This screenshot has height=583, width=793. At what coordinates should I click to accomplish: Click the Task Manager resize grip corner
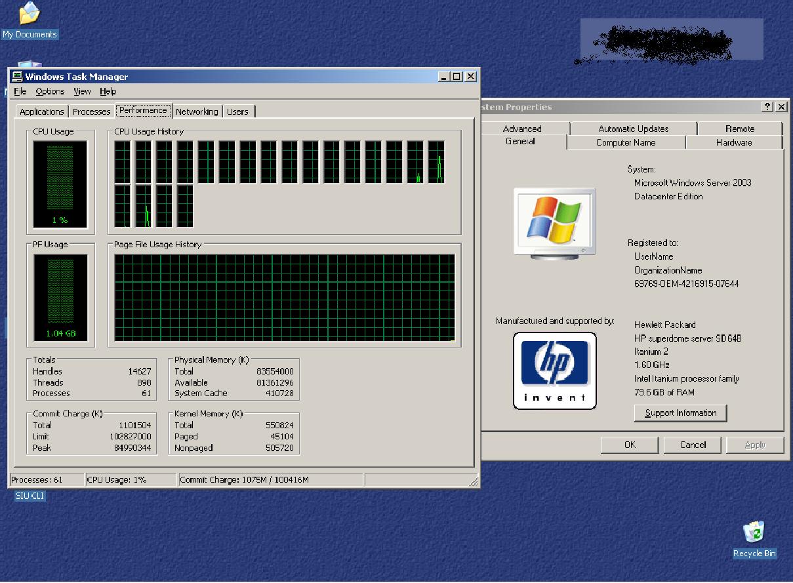click(x=474, y=482)
